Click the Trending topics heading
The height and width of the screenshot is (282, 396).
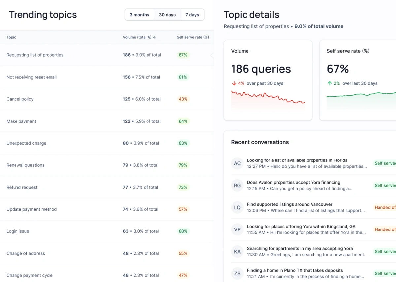pos(43,15)
